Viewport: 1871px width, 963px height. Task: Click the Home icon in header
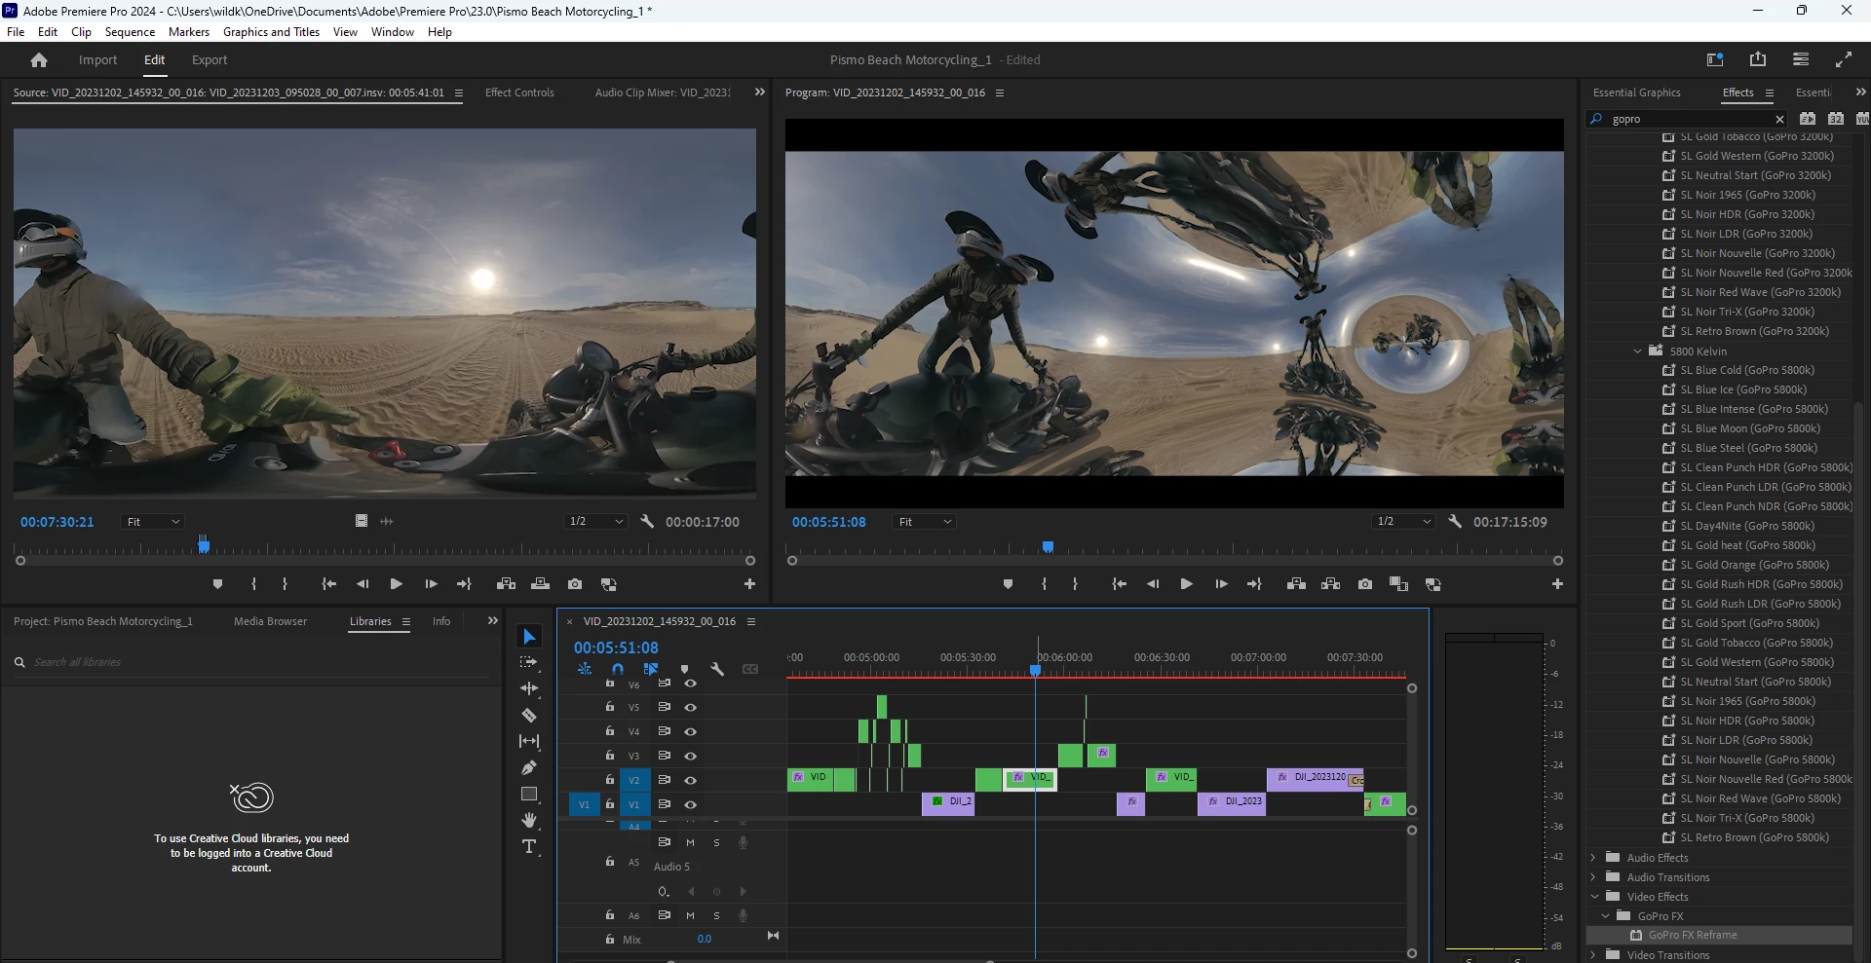pyautogui.click(x=39, y=60)
